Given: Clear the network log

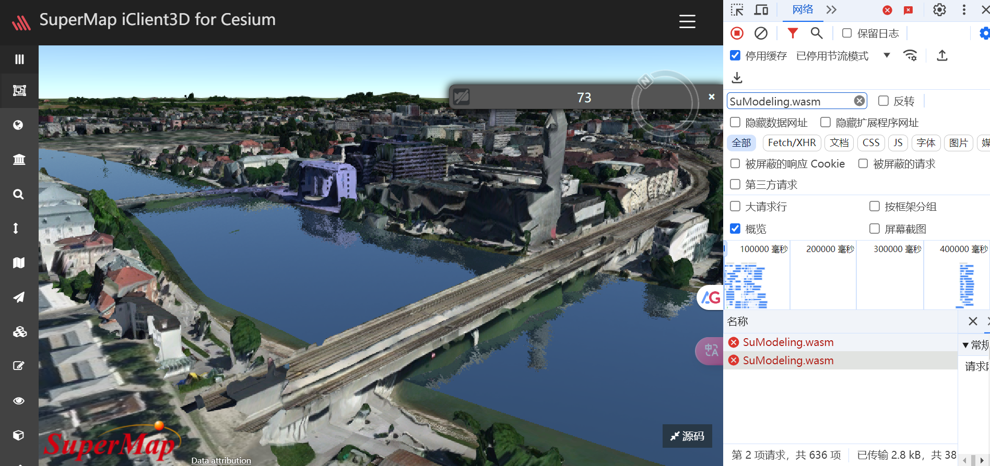Looking at the screenshot, I should point(761,33).
